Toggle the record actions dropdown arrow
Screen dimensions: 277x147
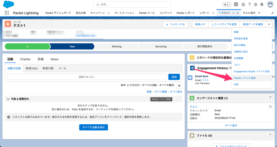(269, 24)
